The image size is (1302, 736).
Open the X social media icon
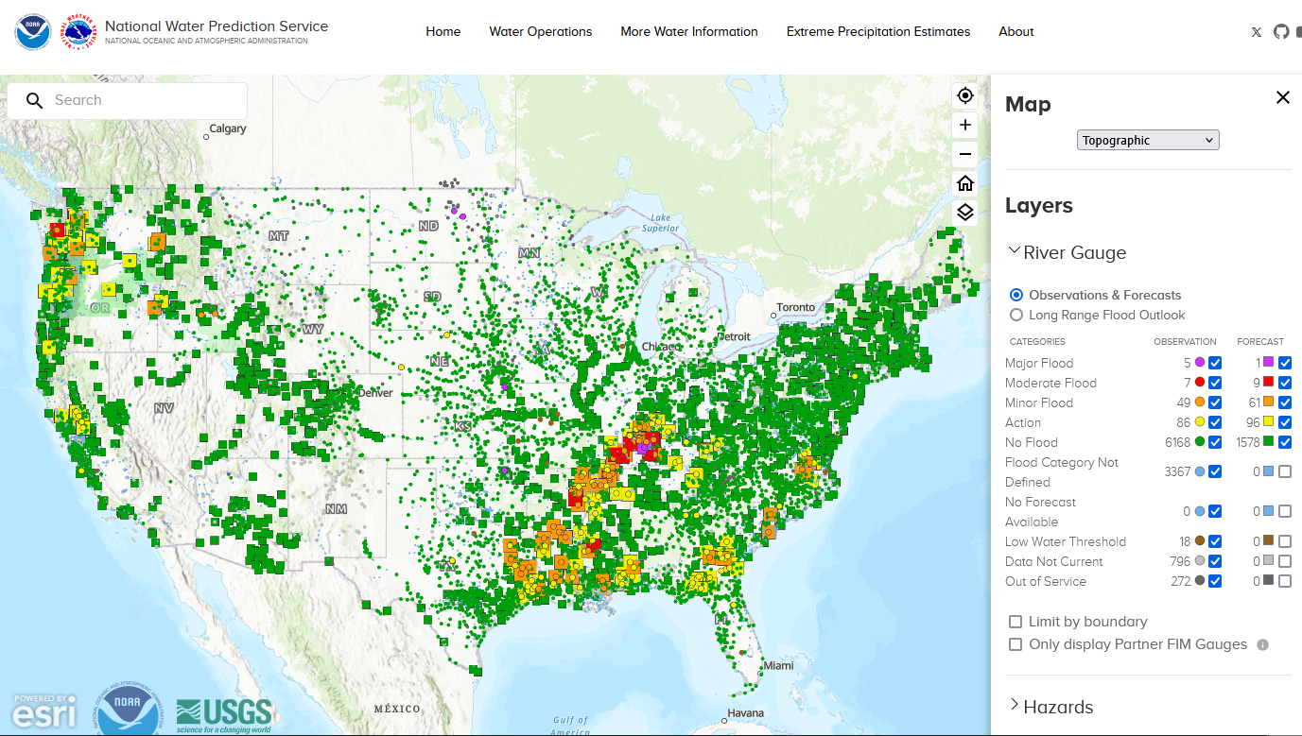[x=1256, y=32]
